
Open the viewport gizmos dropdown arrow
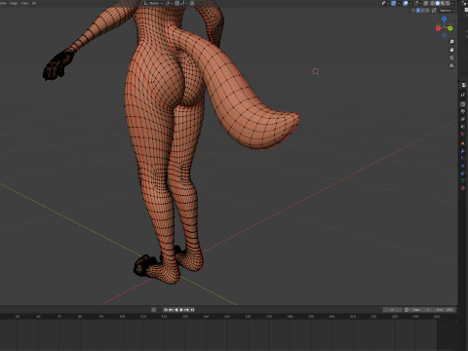coord(399,3)
